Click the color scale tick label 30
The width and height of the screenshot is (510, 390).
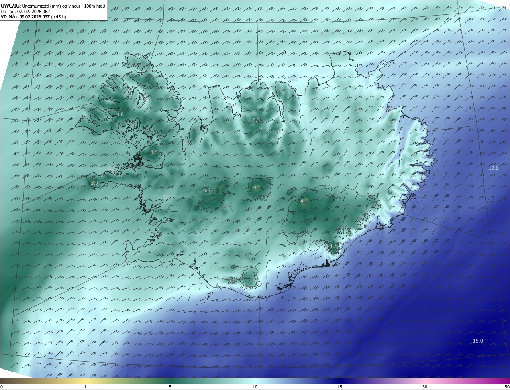pos(425,387)
